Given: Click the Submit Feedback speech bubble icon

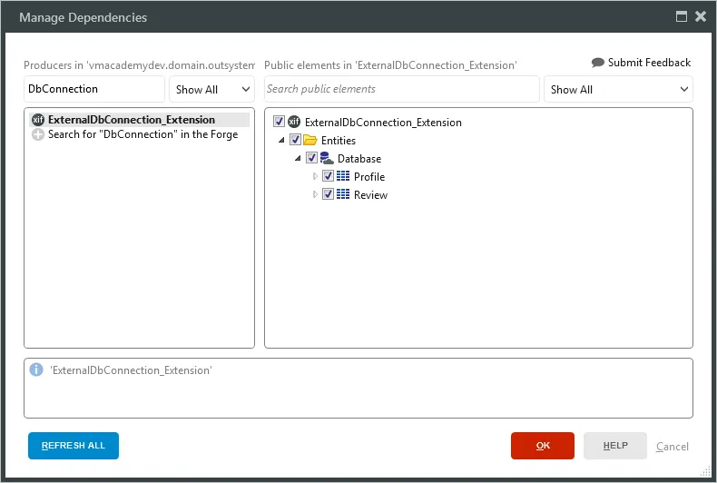Looking at the screenshot, I should coord(597,64).
